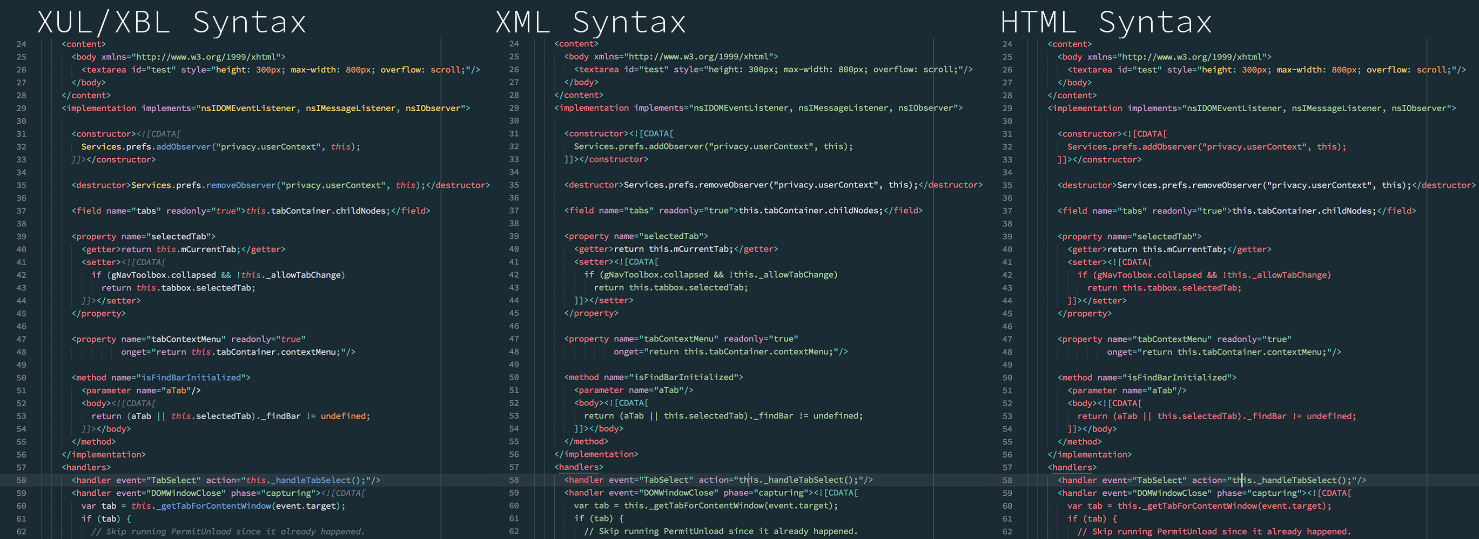Click the PermitUnload comment in XUL/XBL panel

click(228, 531)
